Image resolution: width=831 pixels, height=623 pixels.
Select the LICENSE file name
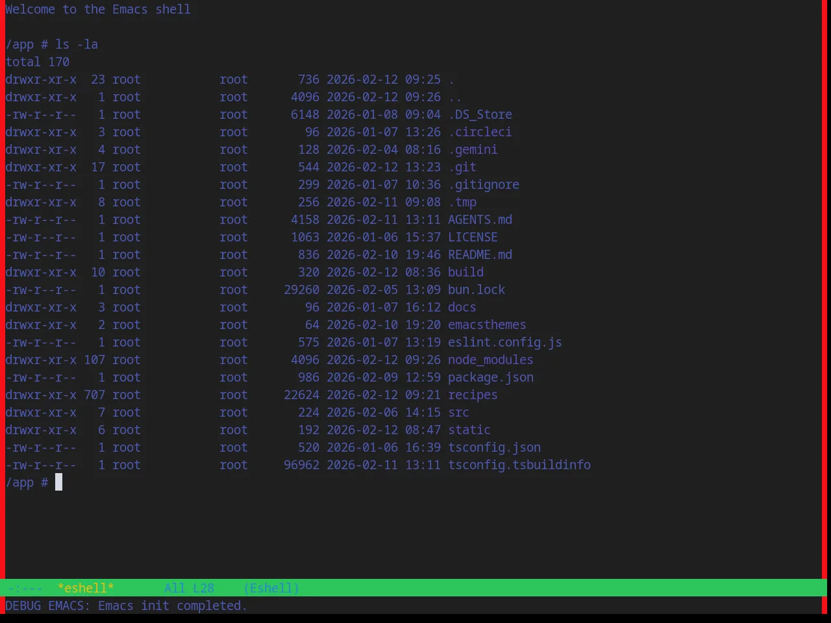473,237
